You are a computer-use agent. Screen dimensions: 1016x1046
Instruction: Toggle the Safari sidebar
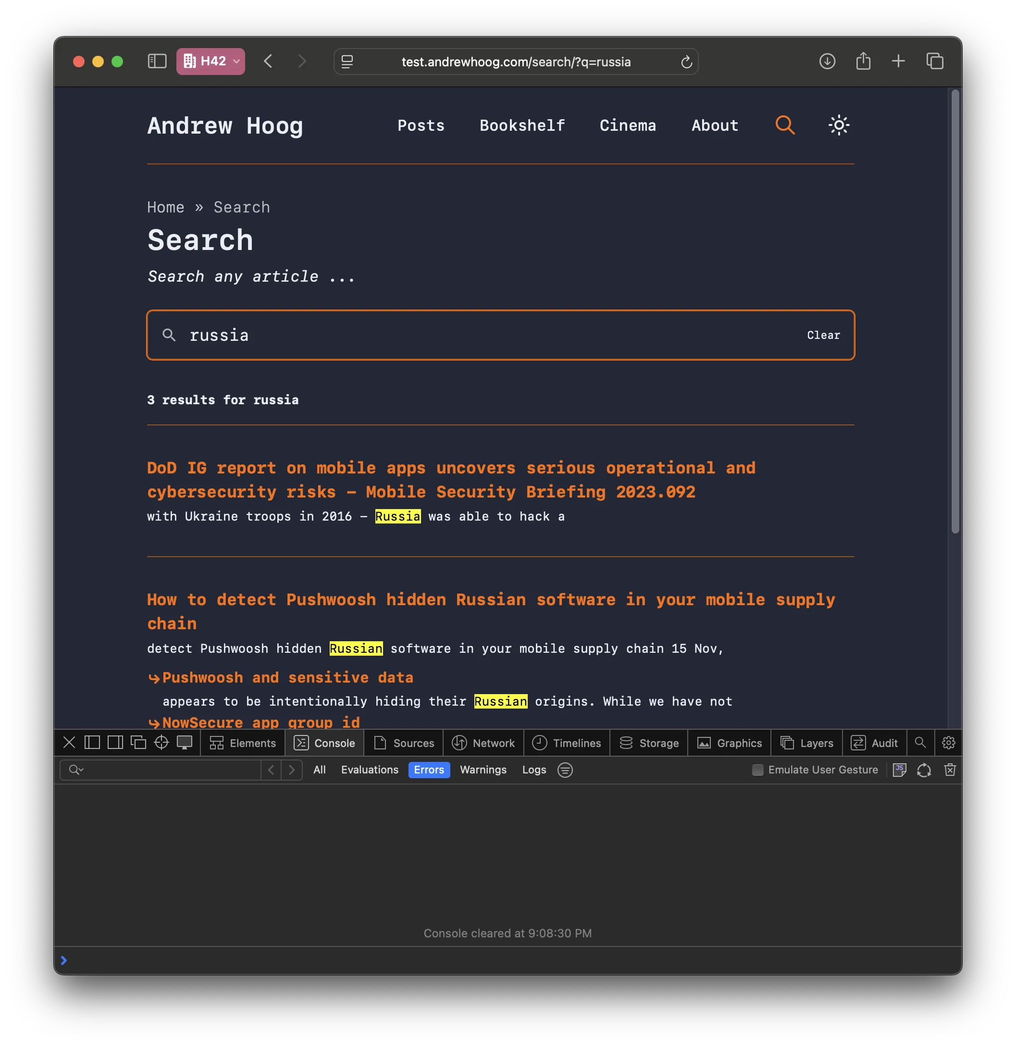tap(157, 62)
